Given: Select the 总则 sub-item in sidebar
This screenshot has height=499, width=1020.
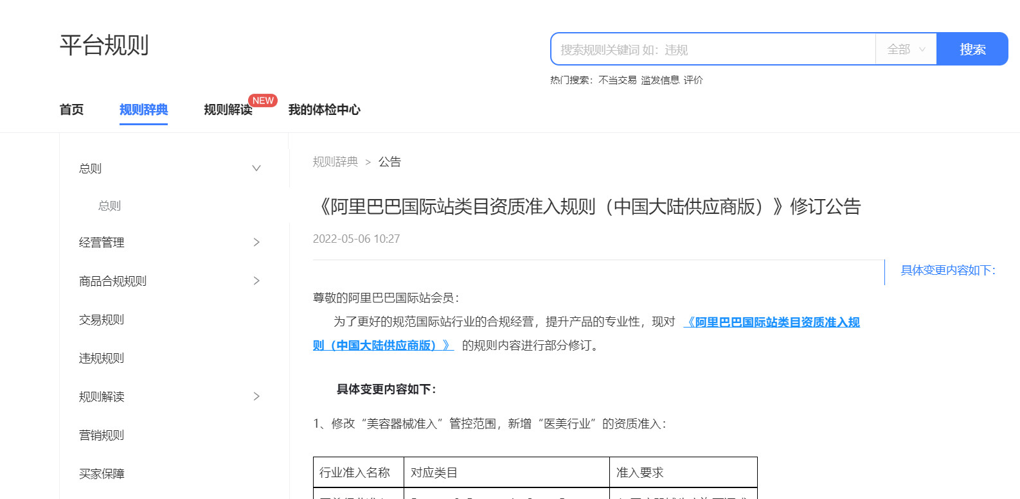Looking at the screenshot, I should pyautogui.click(x=109, y=206).
